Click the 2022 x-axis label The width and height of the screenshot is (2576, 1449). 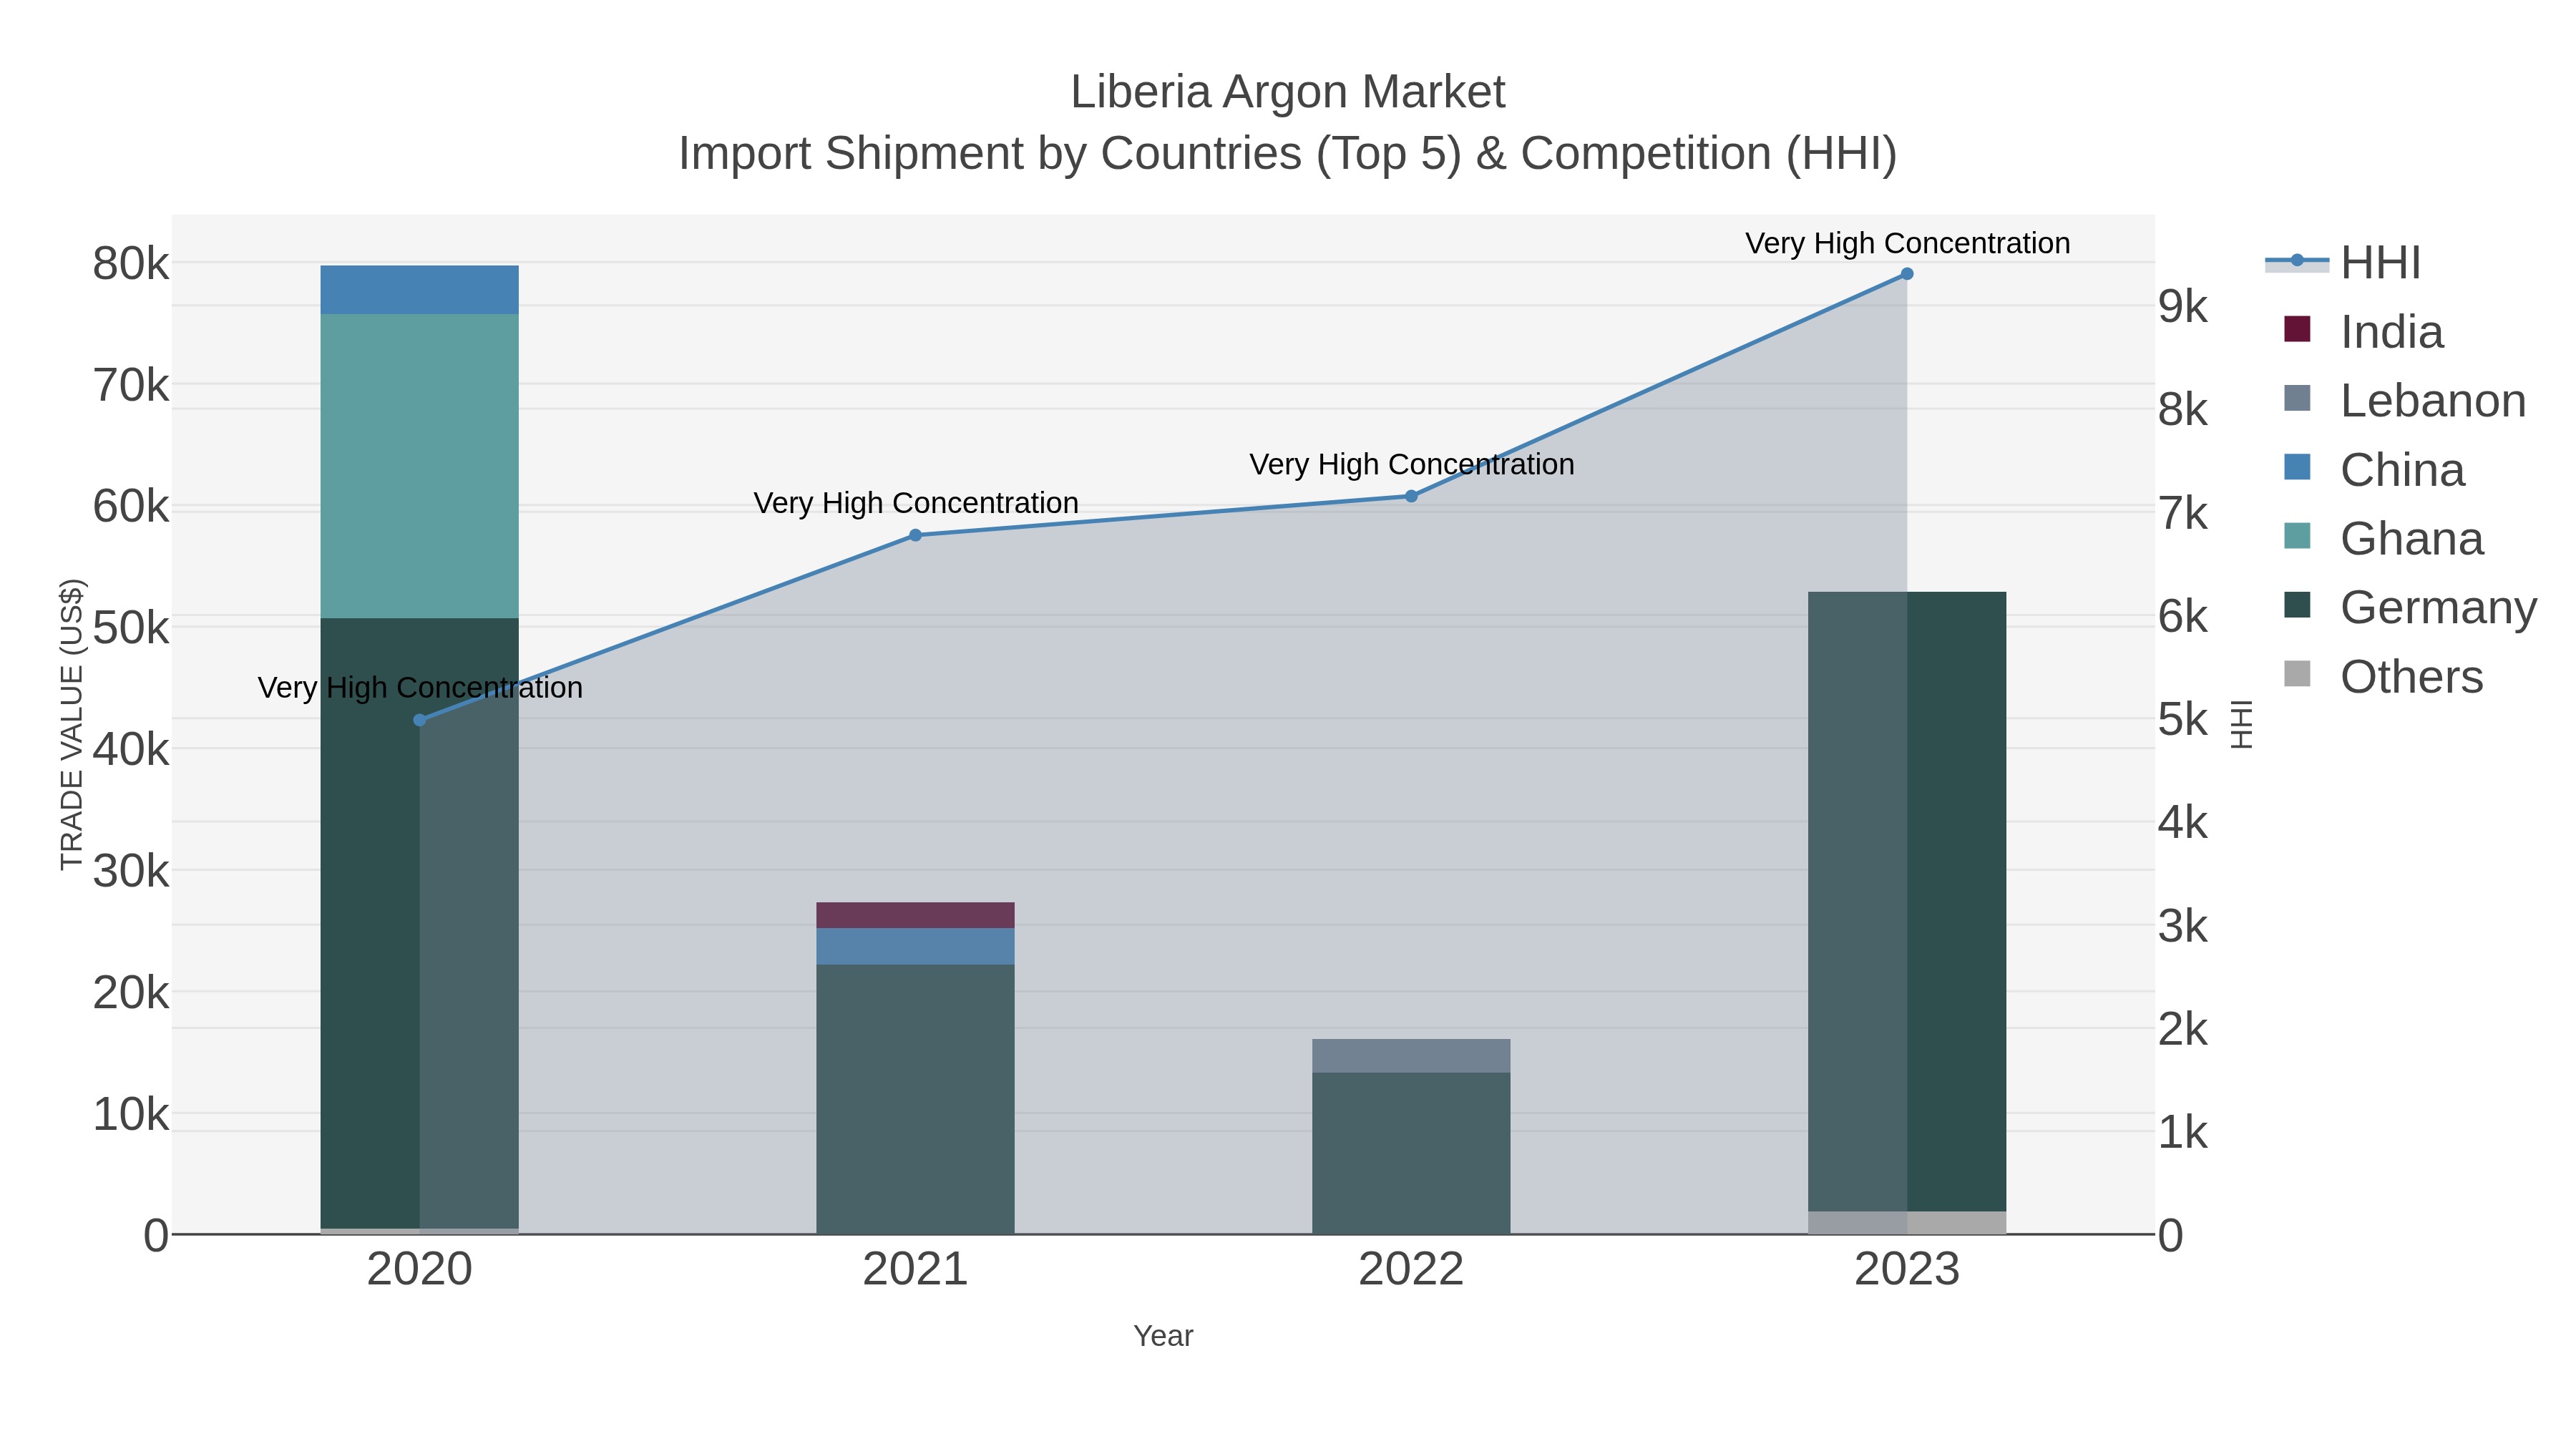(x=1411, y=1270)
